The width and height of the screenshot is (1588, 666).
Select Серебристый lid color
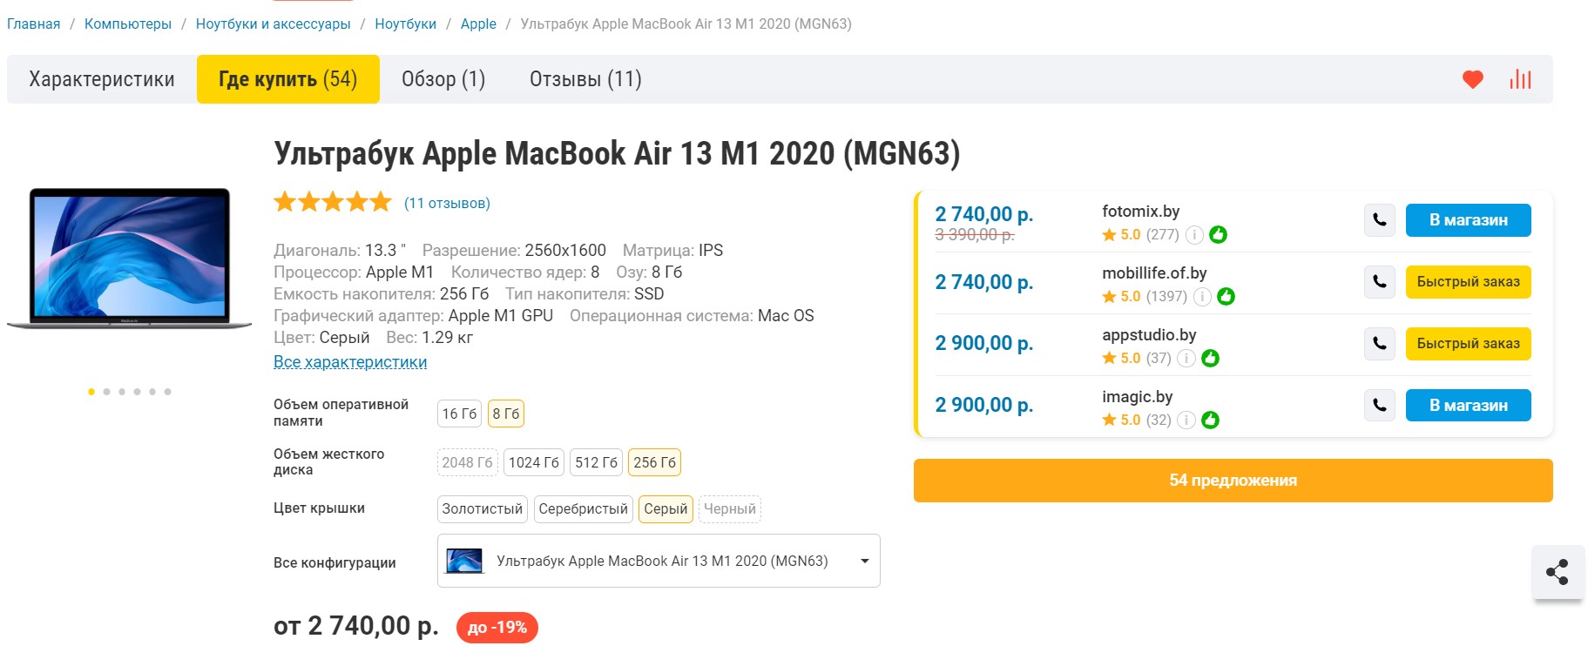click(583, 509)
